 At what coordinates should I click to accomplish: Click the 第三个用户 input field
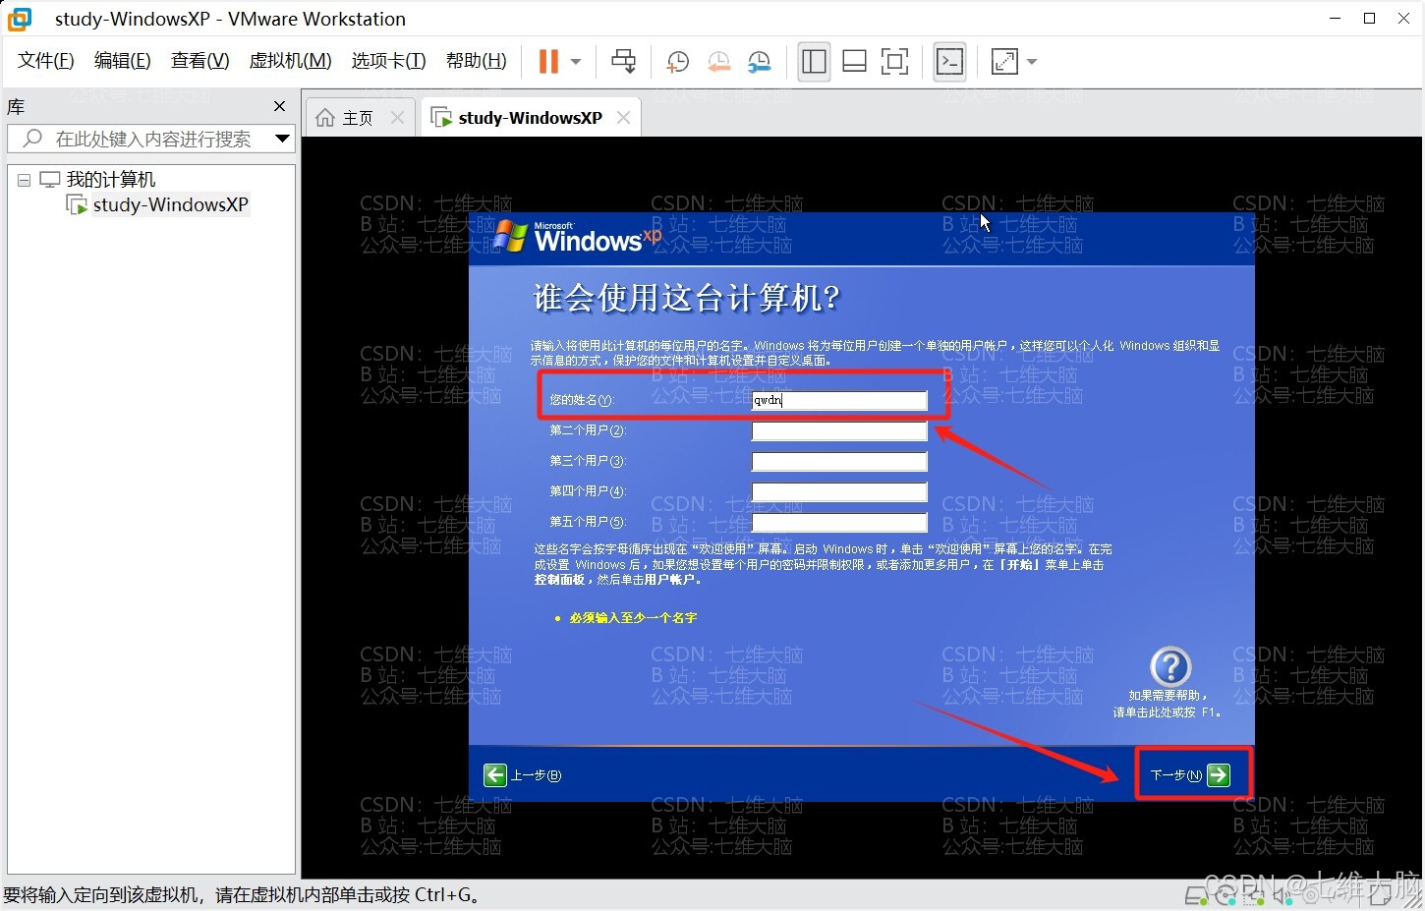point(839,461)
